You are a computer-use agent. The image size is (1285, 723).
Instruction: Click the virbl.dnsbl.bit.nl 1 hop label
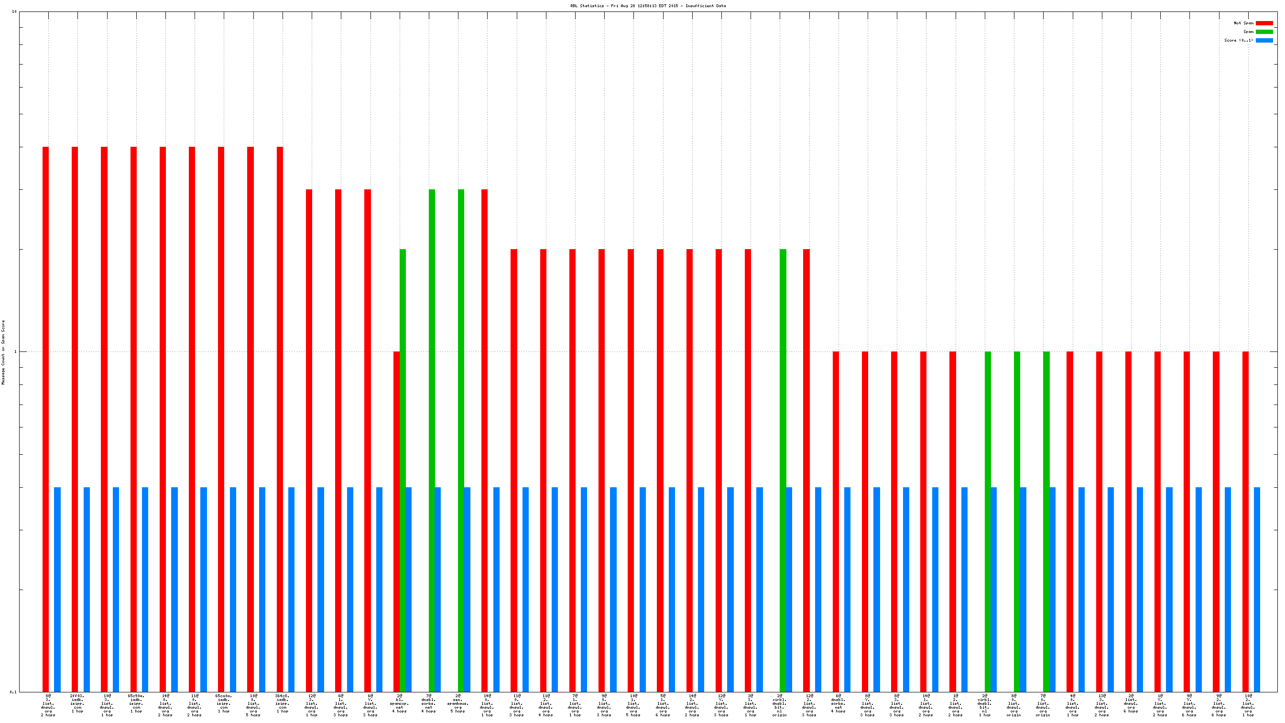pos(984,705)
